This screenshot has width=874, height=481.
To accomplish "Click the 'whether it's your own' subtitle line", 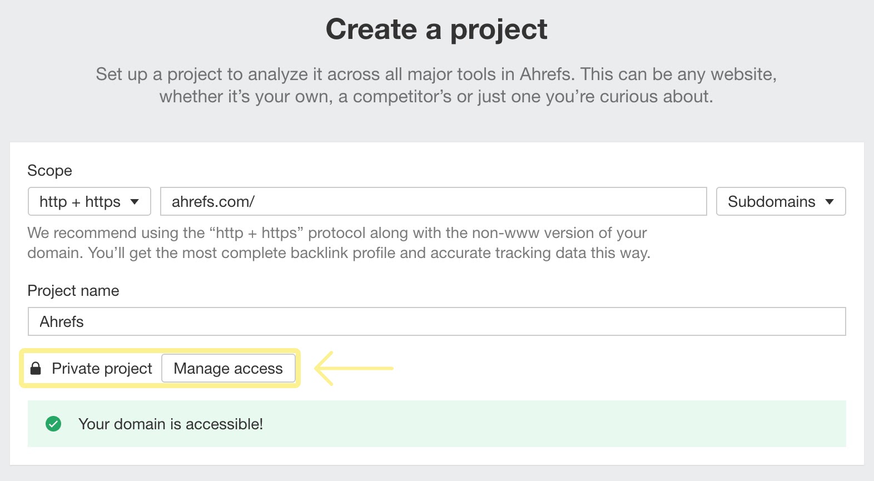I will [x=436, y=96].
